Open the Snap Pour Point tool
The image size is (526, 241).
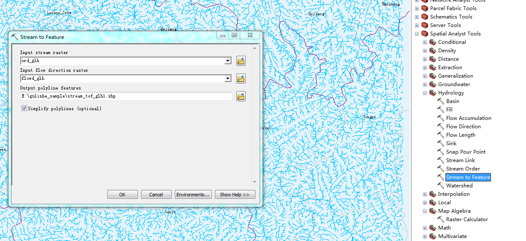tap(466, 152)
